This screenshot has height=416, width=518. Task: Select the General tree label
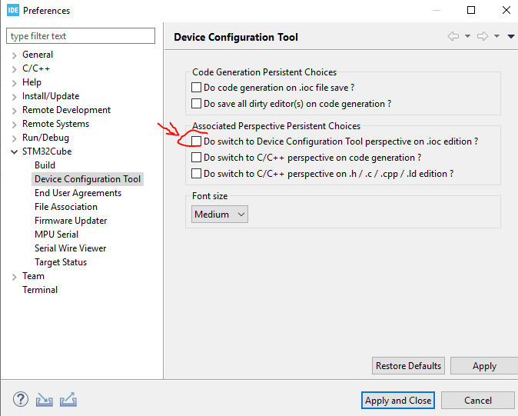[38, 55]
